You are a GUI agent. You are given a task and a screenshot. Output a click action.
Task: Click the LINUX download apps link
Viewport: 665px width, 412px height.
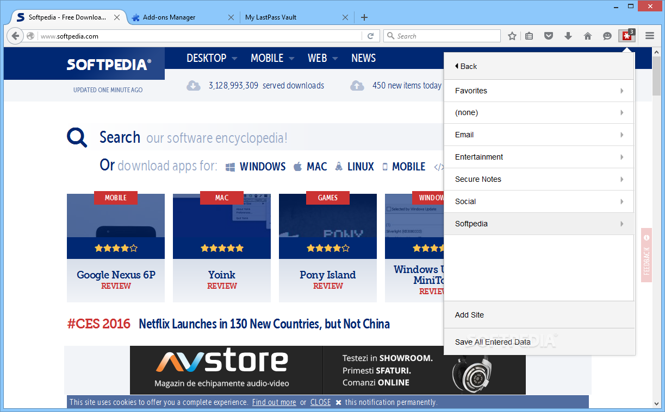click(361, 167)
